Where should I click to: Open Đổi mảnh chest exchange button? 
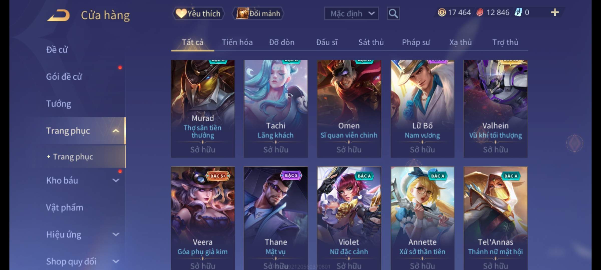pyautogui.click(x=258, y=13)
